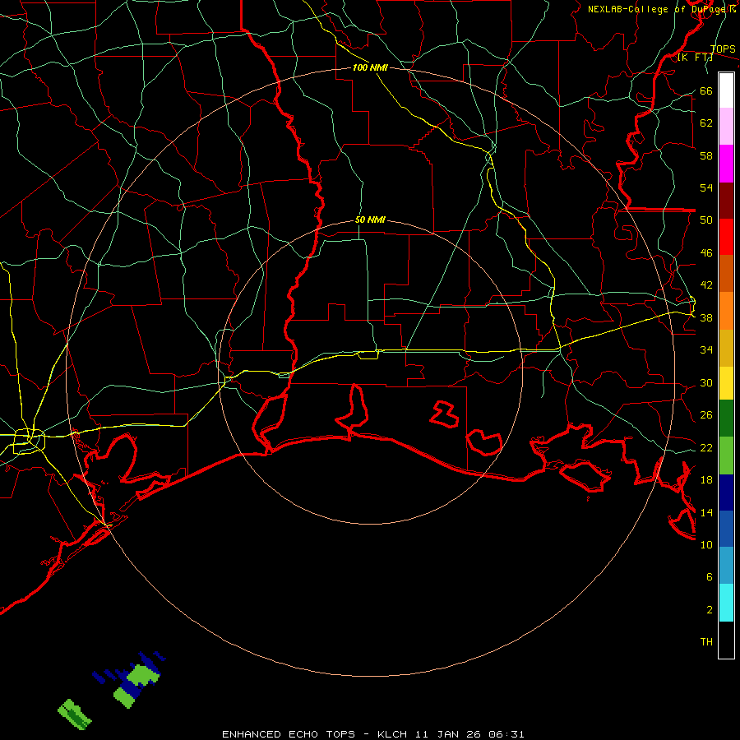Click the cyan legend swatch
Screen dimensions: 740x740
coord(726,603)
